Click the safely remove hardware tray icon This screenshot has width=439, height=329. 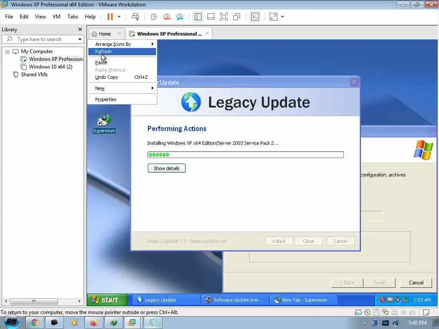406,300
